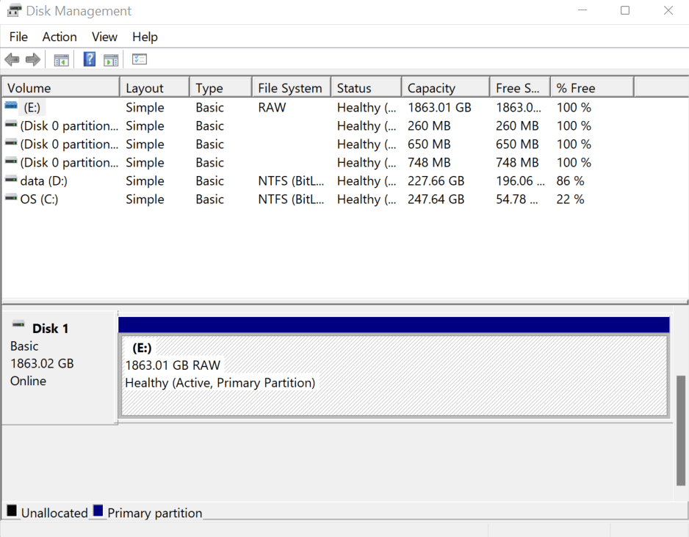Click the Healthy (Active, Primary Partition) text
Image resolution: width=689 pixels, height=537 pixels.
click(220, 382)
